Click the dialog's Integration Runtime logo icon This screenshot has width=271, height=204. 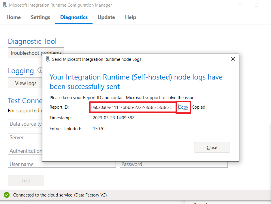click(x=48, y=59)
